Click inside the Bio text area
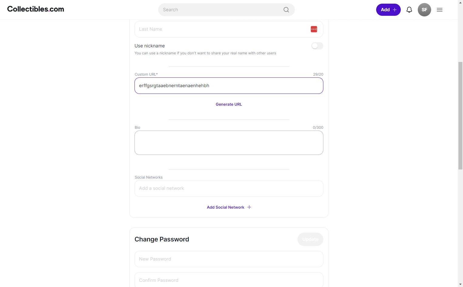The height and width of the screenshot is (287, 463). [x=229, y=143]
